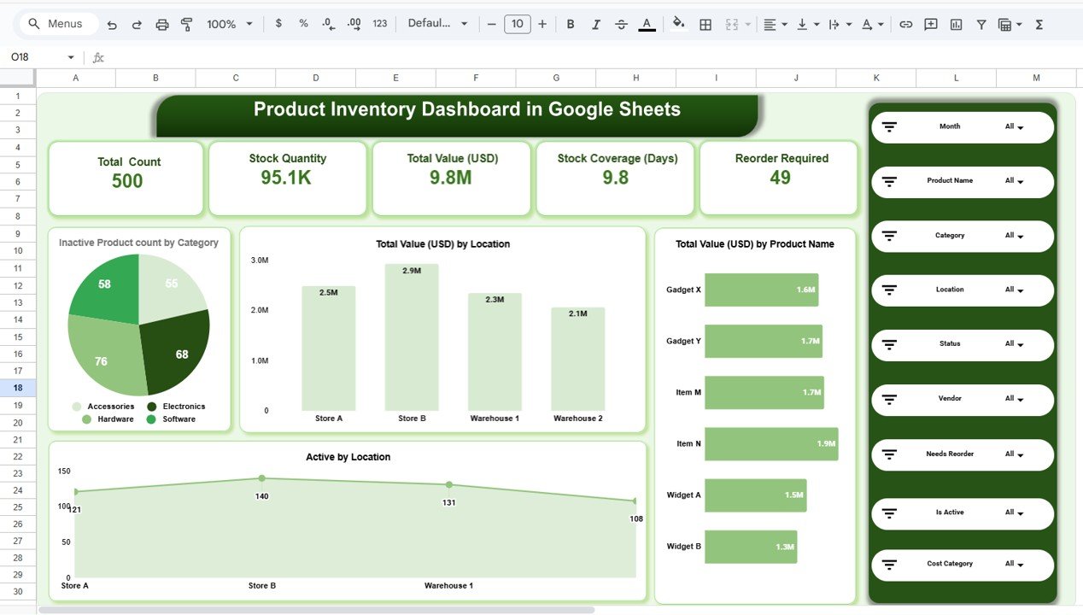Select the Paint format tool
Viewport: 1083px width, 615px height.
tap(186, 24)
